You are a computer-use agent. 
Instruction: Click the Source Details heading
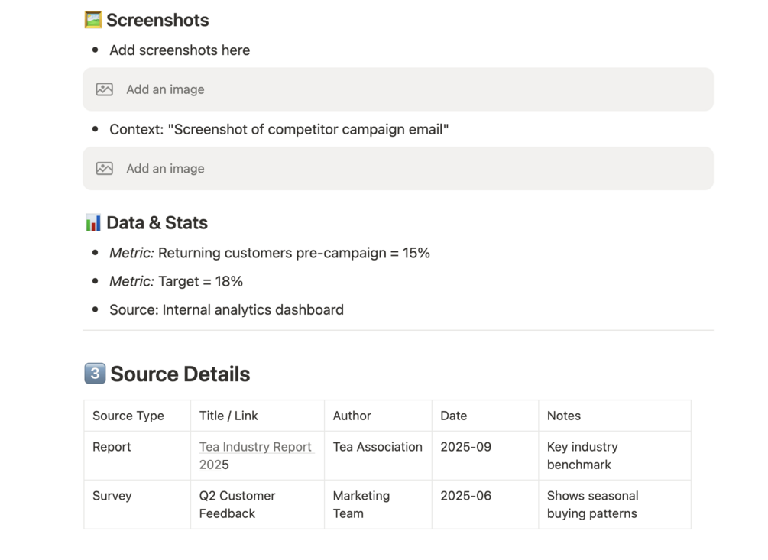click(180, 374)
